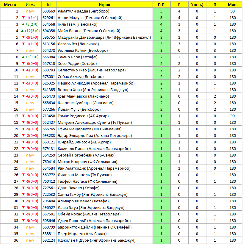The height and width of the screenshot is (244, 243).
Task: Select cell 'Эдгар Эдвардо Роа (Альянз Петролера)'
Action: (x=104, y=135)
